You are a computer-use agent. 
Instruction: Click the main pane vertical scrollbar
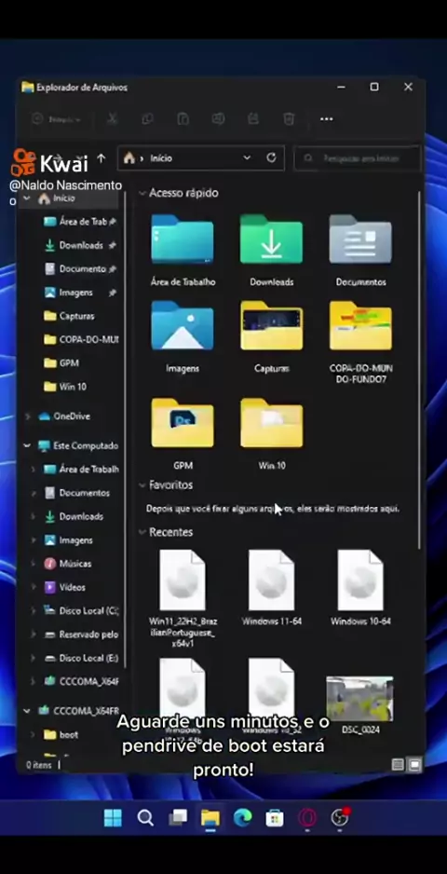point(420,368)
